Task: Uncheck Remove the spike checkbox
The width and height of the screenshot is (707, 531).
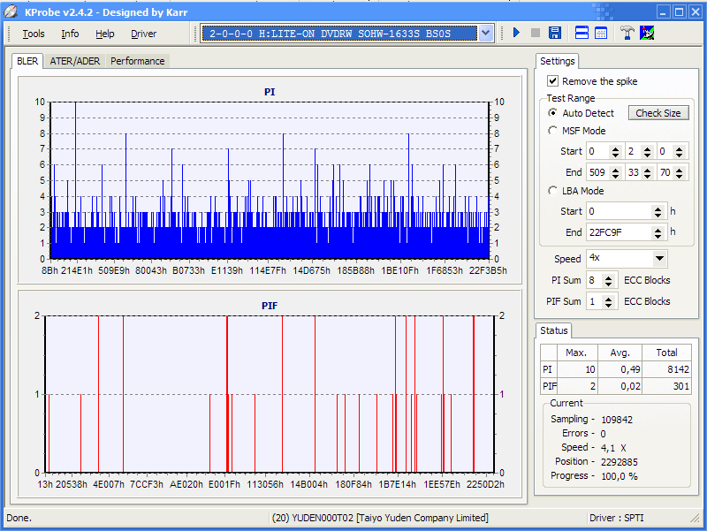Action: pos(553,81)
